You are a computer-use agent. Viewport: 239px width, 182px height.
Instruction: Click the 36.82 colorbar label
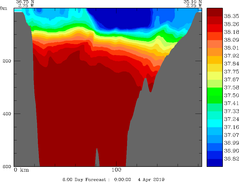tap(231, 159)
